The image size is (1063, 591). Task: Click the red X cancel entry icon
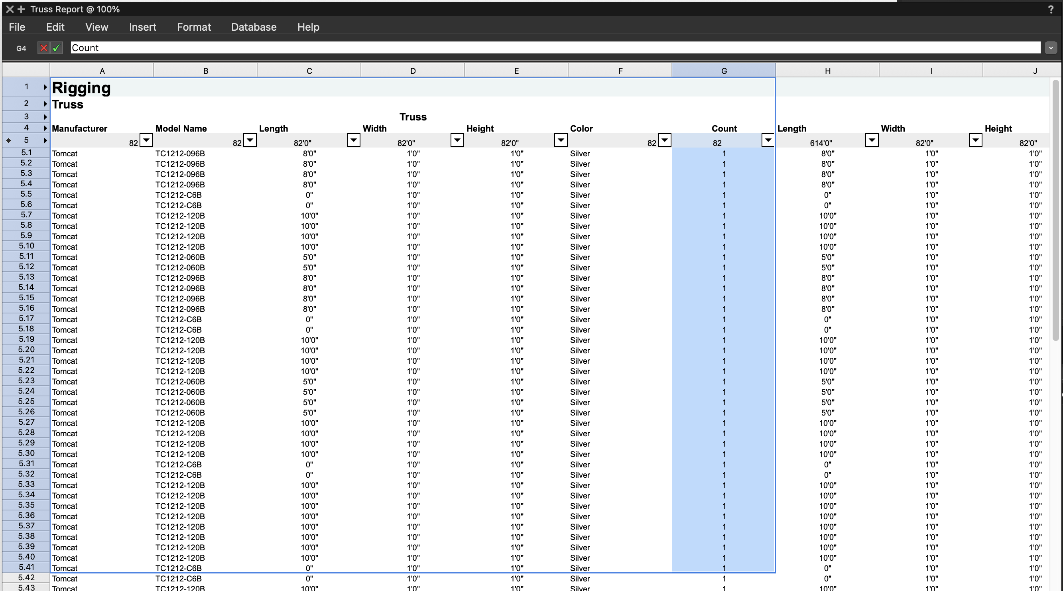[43, 48]
